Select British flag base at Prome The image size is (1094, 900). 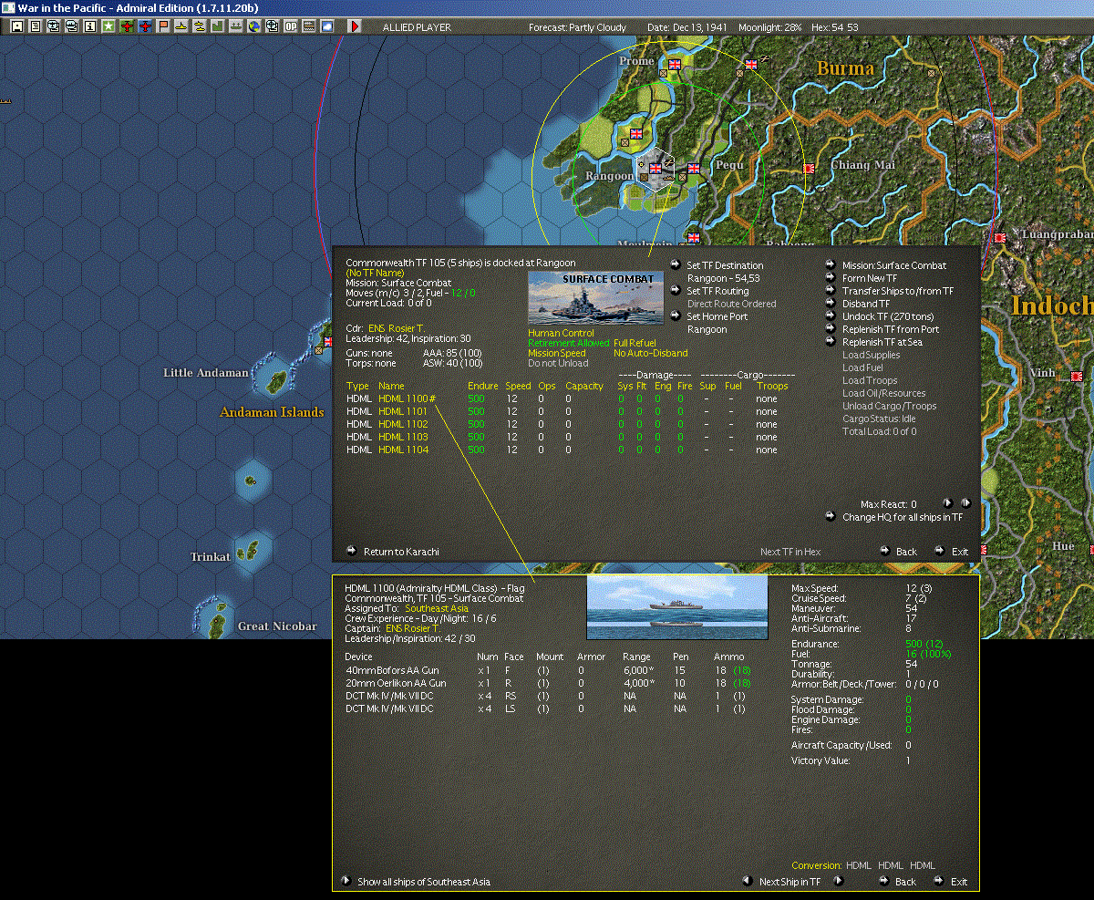click(x=675, y=65)
